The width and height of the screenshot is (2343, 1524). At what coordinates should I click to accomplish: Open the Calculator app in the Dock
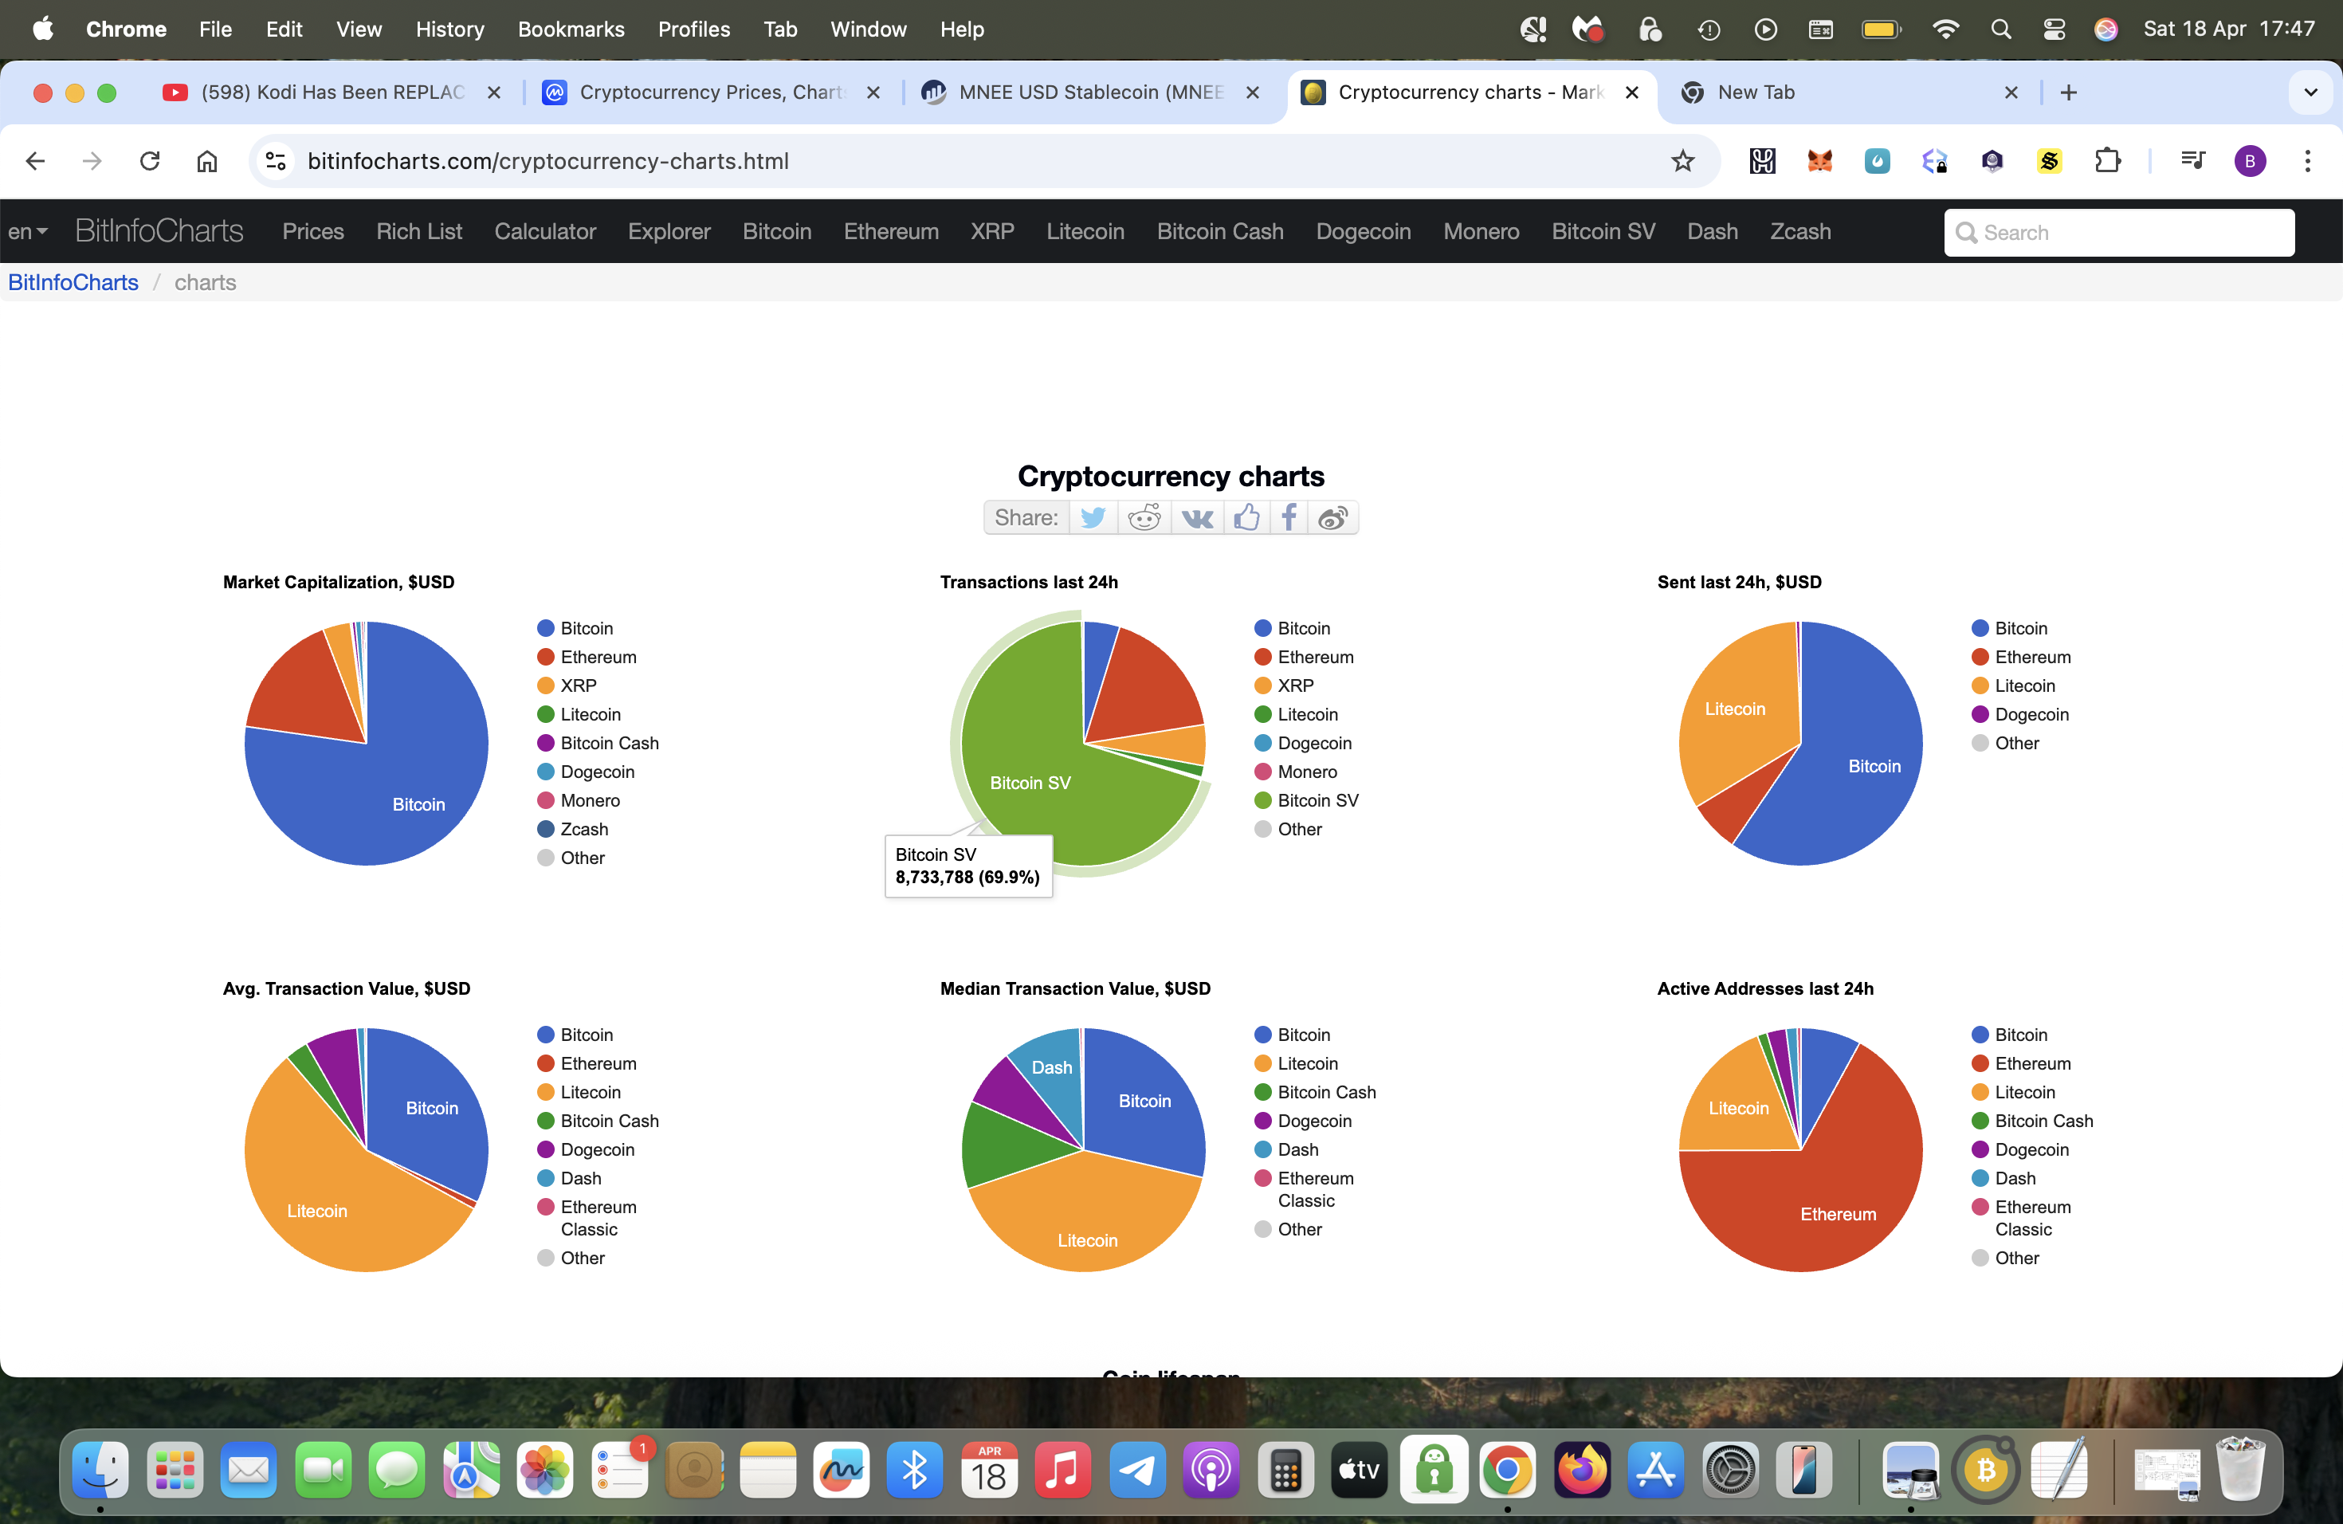click(x=1285, y=1471)
